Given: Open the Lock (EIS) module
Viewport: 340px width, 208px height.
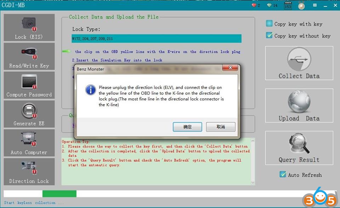Looking at the screenshot, I should pyautogui.click(x=29, y=27).
